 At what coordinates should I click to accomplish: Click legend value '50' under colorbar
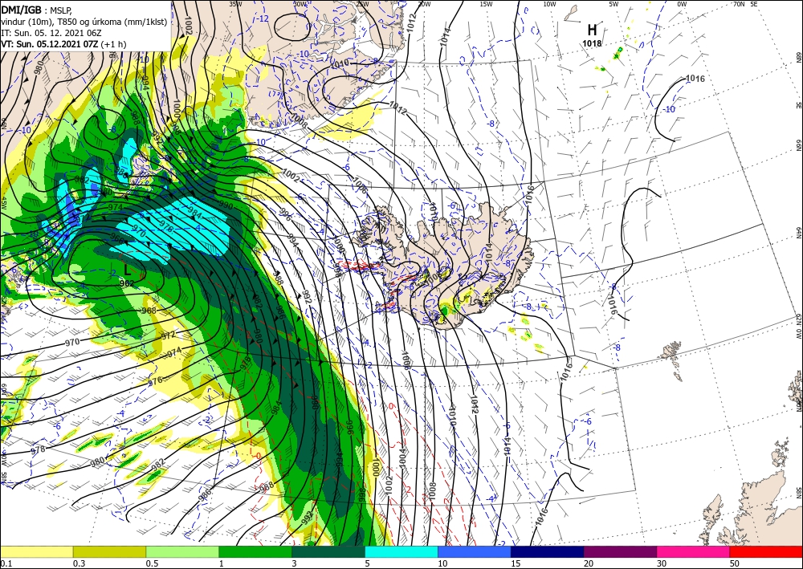point(735,563)
